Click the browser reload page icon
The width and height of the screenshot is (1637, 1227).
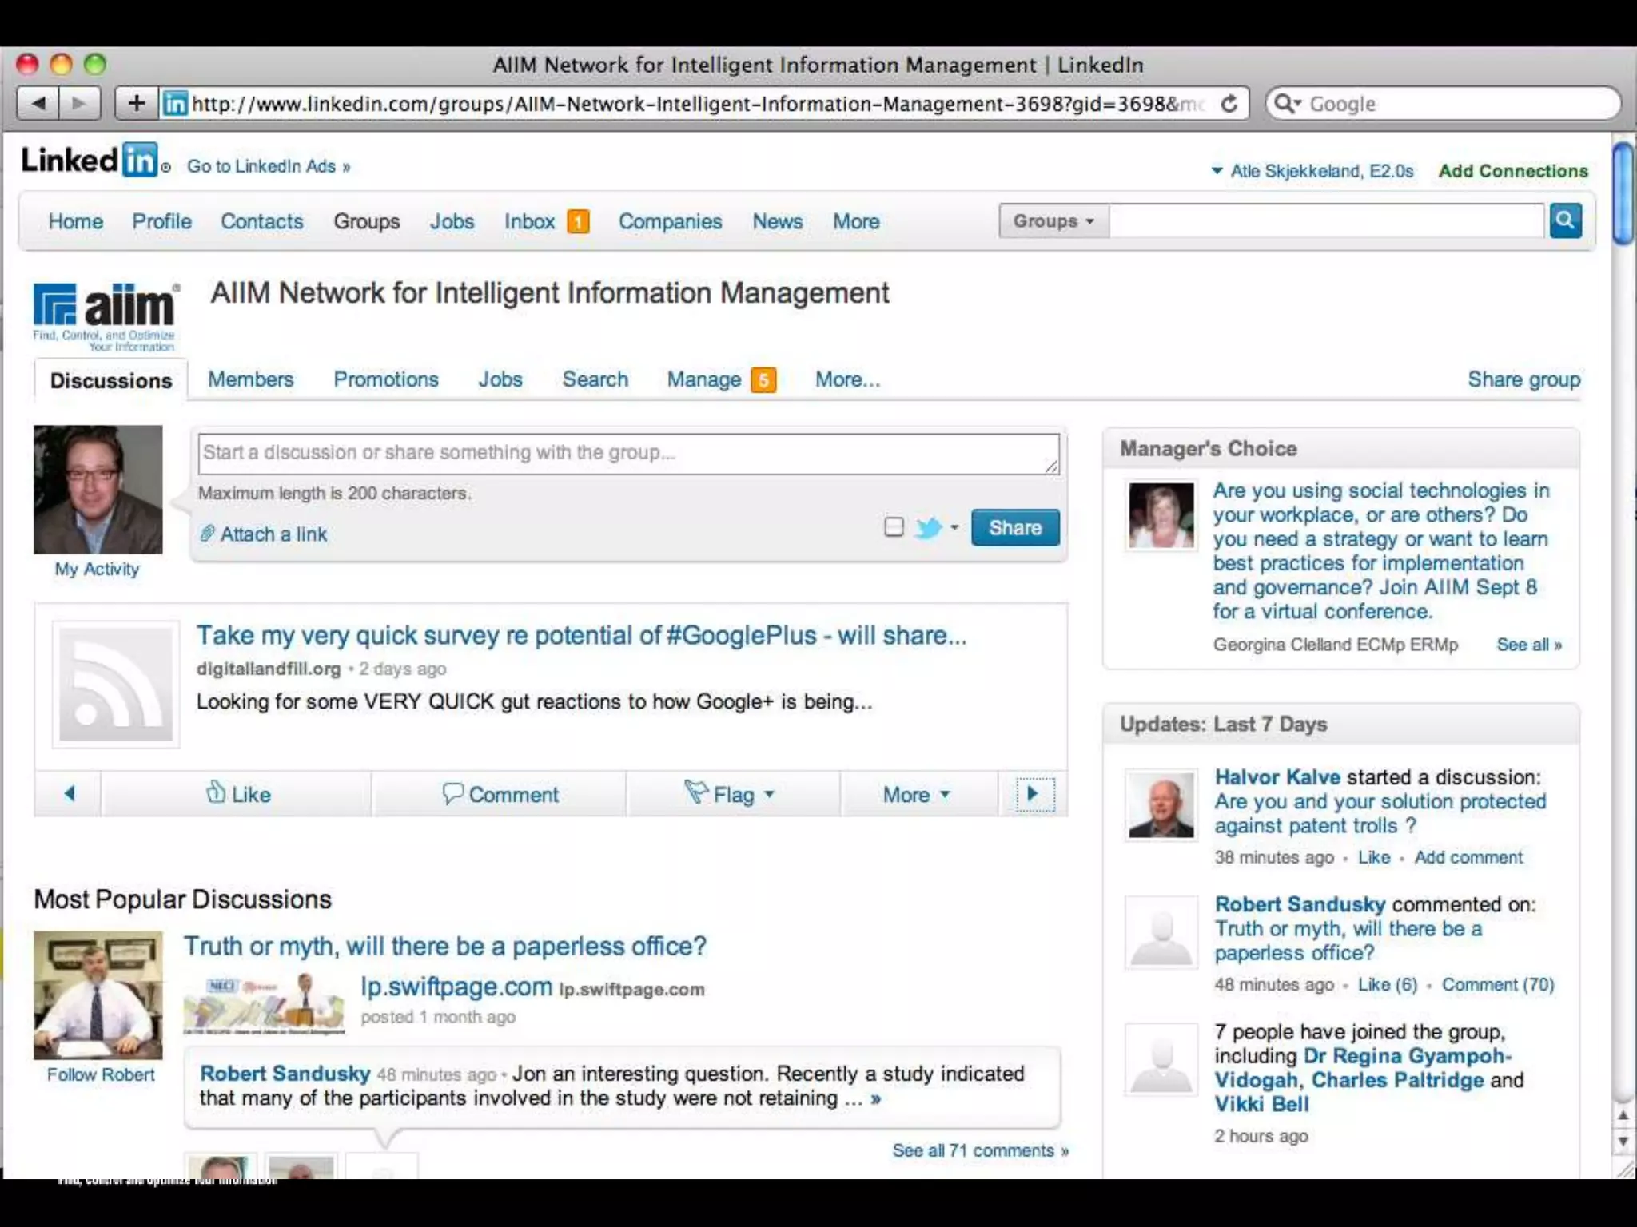point(1229,104)
